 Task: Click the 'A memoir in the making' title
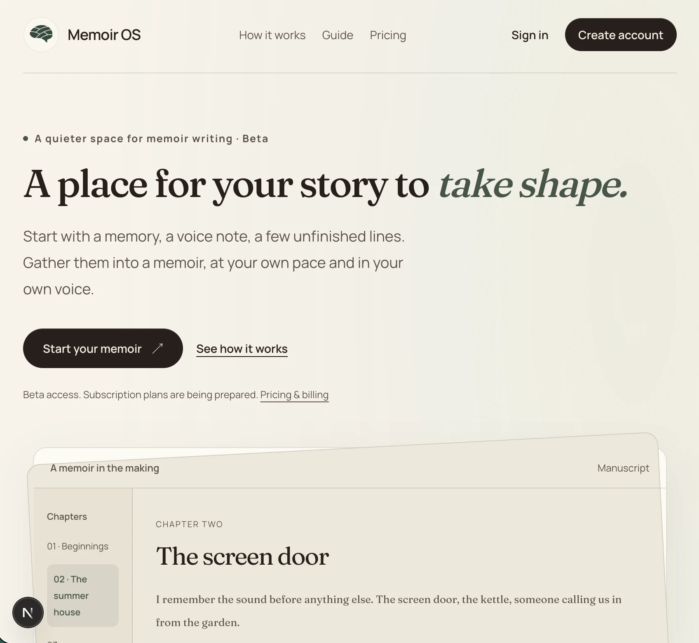click(x=105, y=468)
